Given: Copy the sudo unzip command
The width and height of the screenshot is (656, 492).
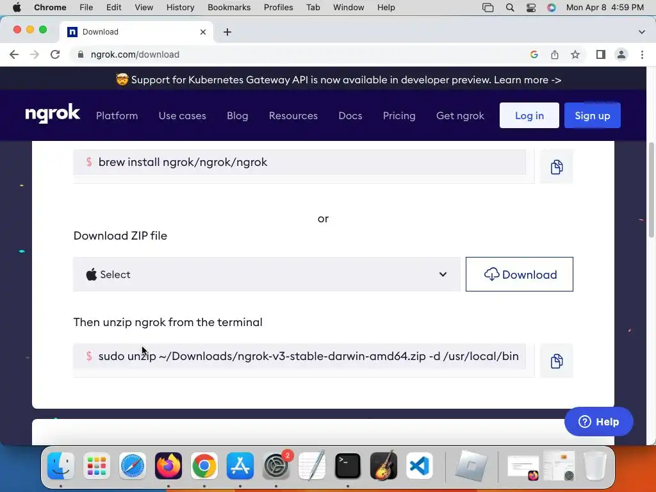Looking at the screenshot, I should pyautogui.click(x=557, y=361).
